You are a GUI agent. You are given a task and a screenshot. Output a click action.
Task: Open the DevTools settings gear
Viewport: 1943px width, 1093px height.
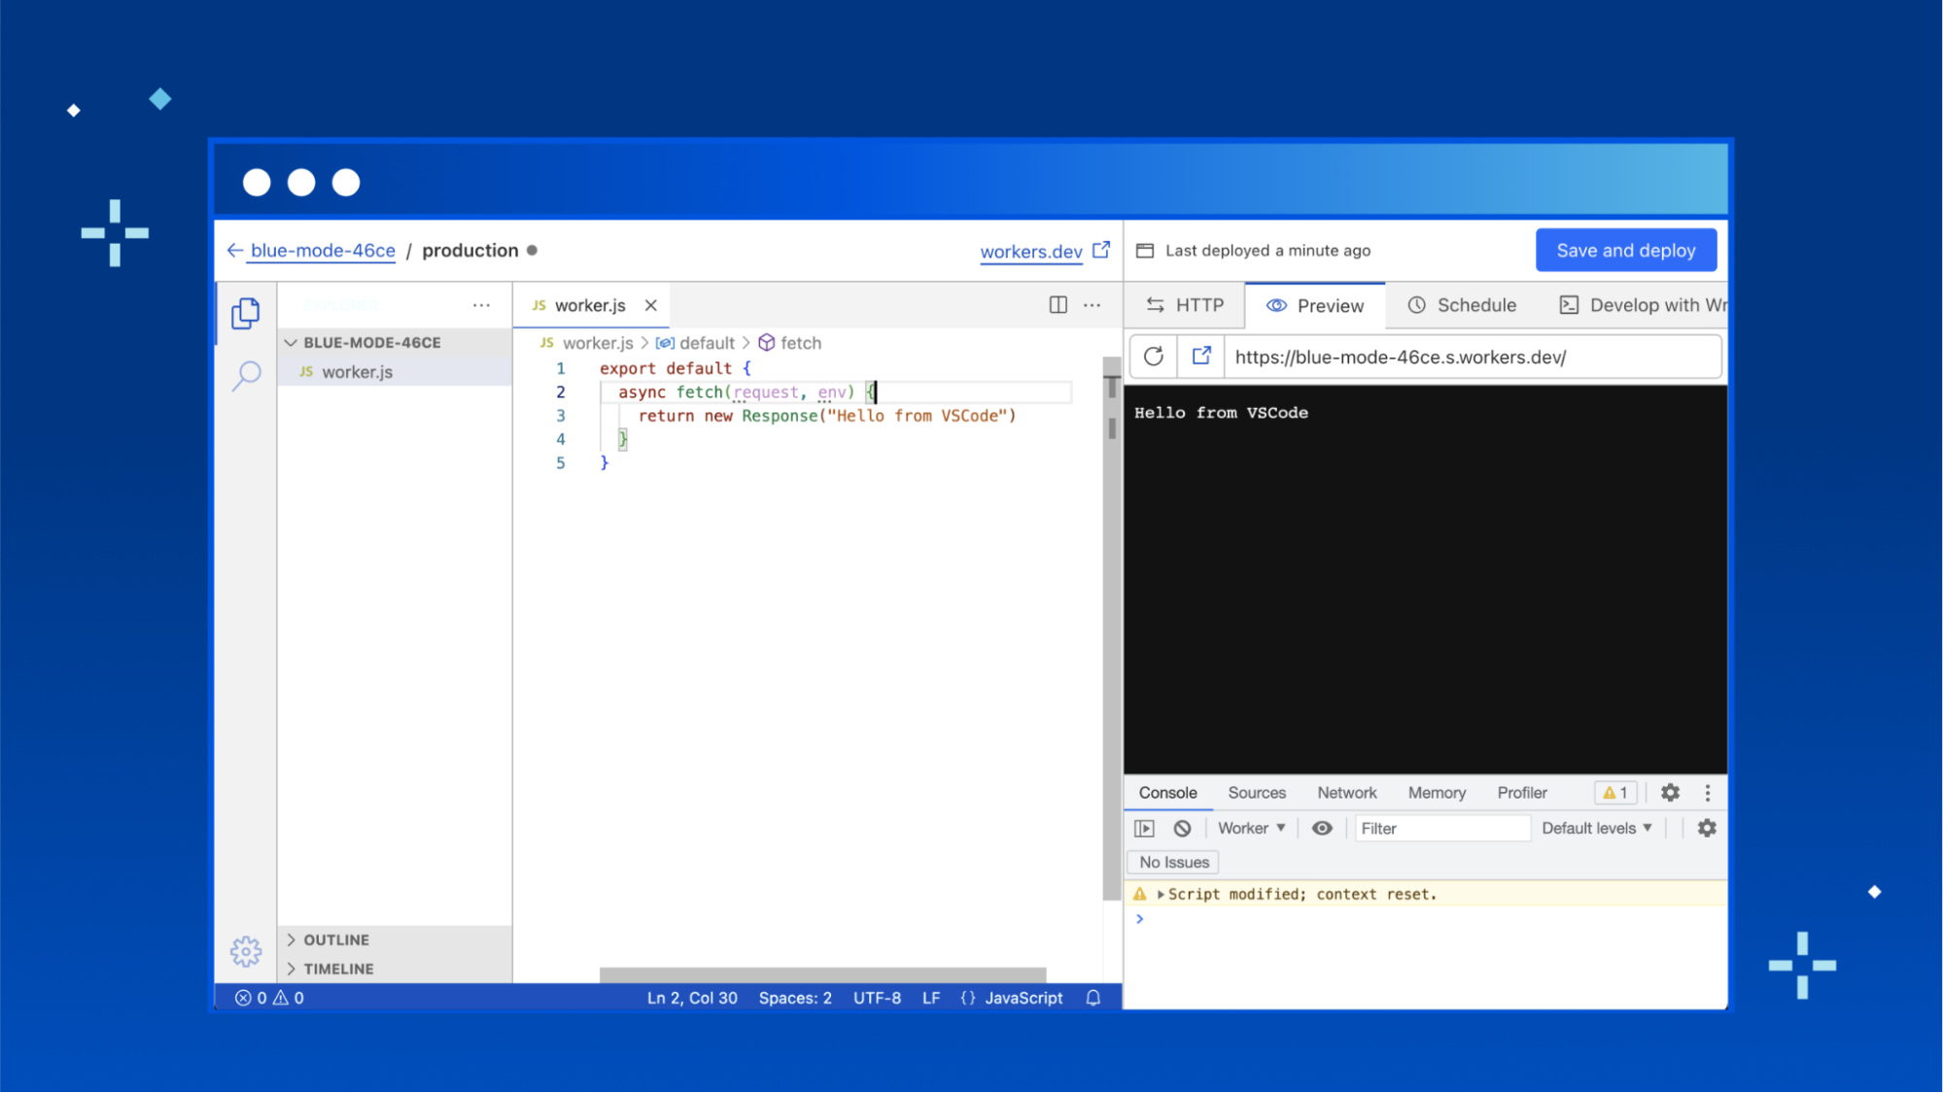coord(1670,793)
